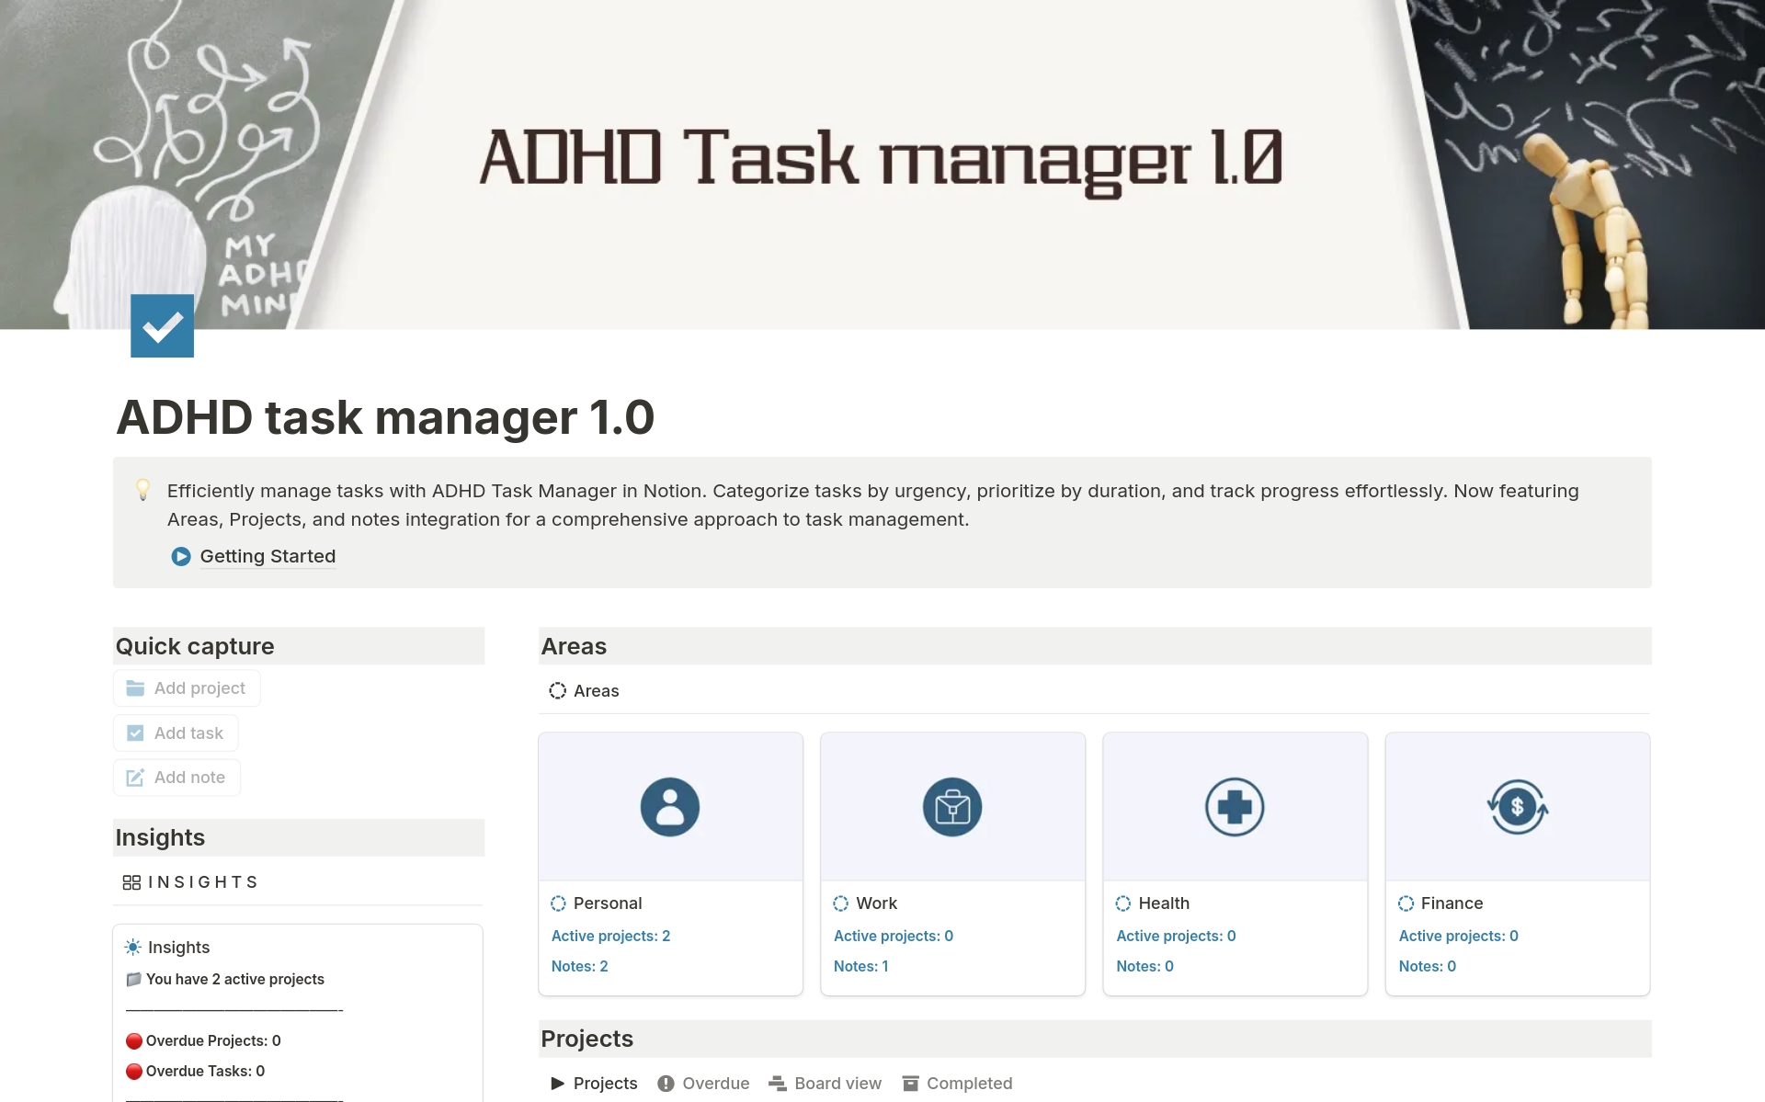Open the Getting Started toggle arrow

[181, 556]
